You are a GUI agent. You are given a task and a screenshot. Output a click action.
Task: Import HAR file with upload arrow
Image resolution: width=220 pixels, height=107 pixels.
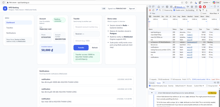(x=203, y=10)
